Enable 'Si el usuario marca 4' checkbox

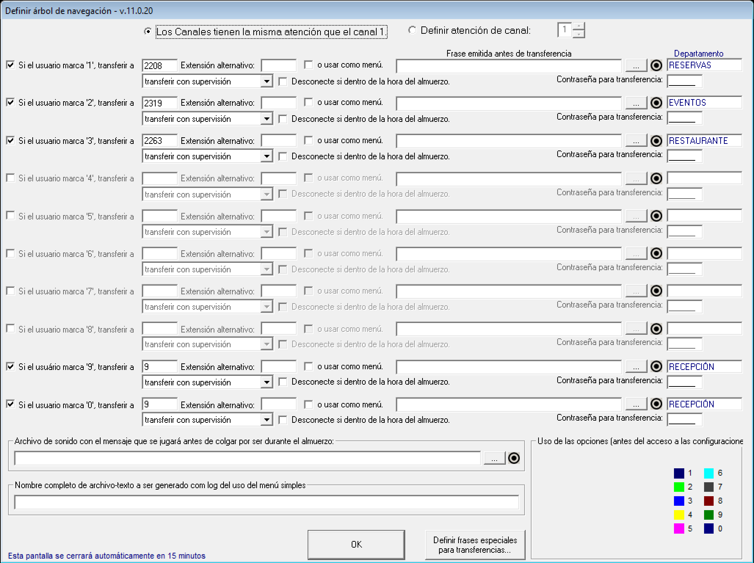(11, 178)
